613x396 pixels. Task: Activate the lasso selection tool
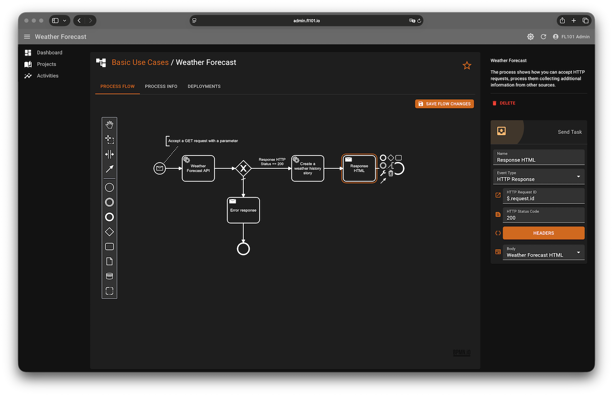109,140
